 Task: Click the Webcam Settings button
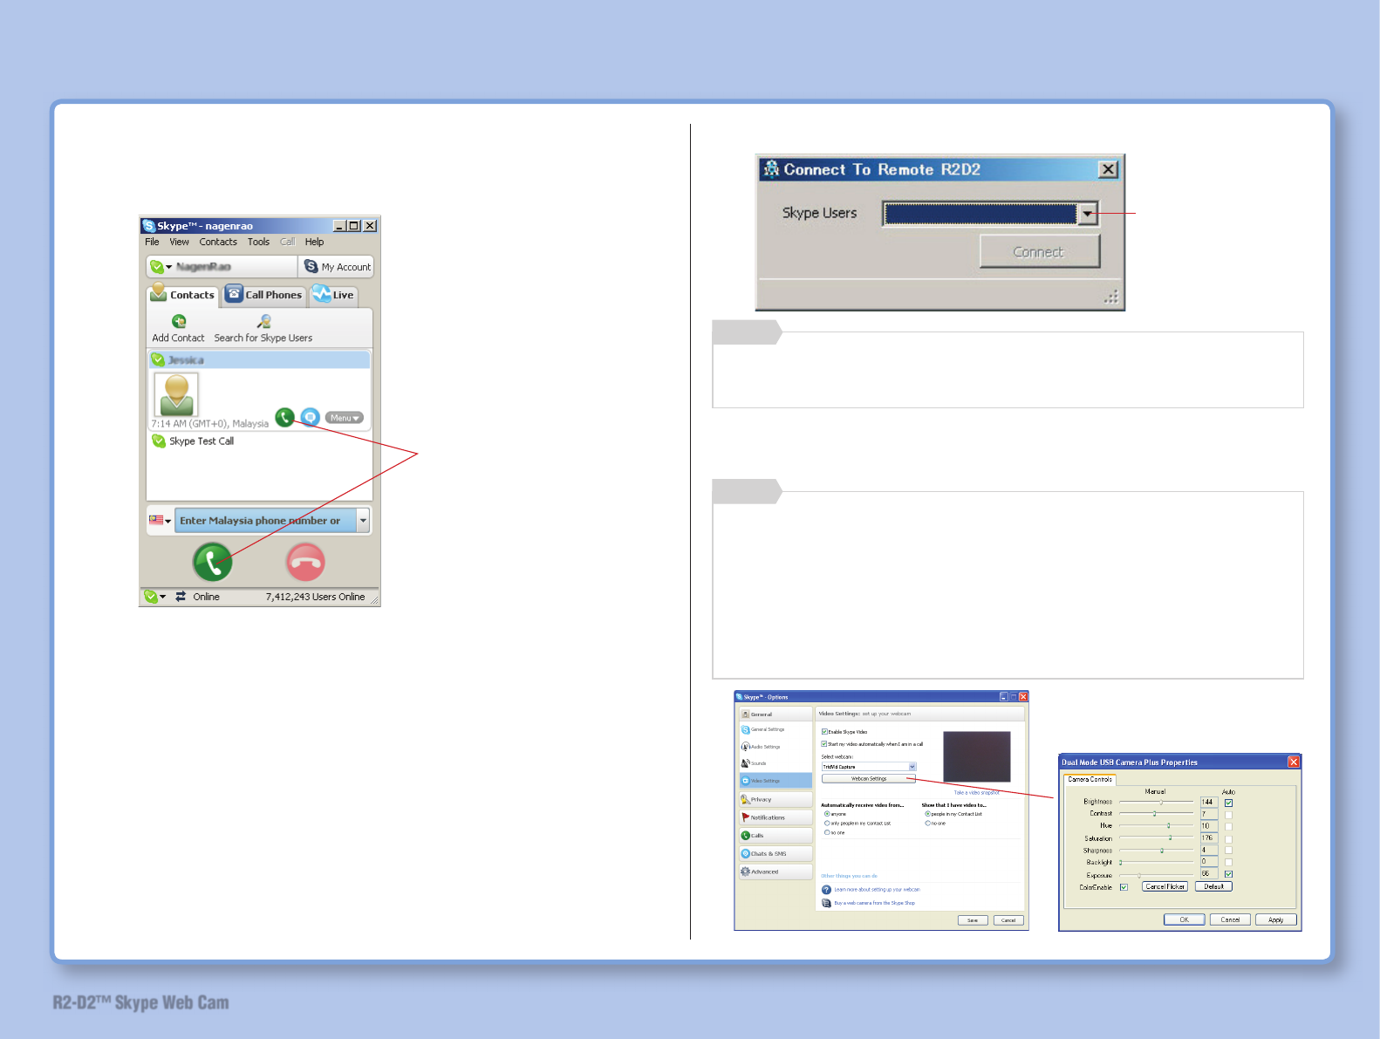point(869,778)
